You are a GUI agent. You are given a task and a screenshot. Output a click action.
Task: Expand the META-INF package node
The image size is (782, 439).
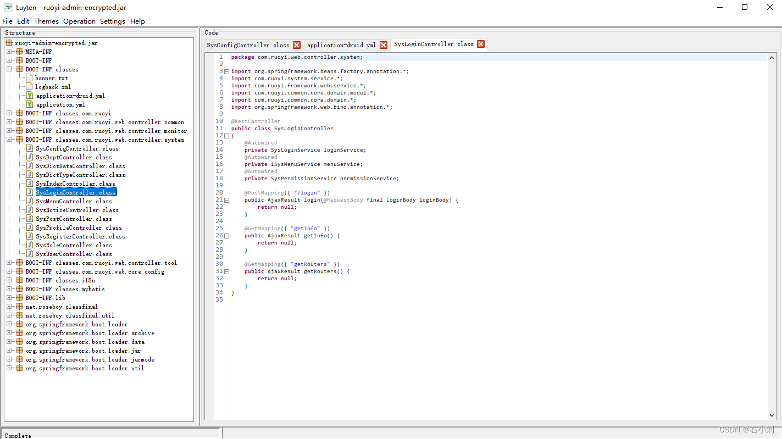click(9, 52)
